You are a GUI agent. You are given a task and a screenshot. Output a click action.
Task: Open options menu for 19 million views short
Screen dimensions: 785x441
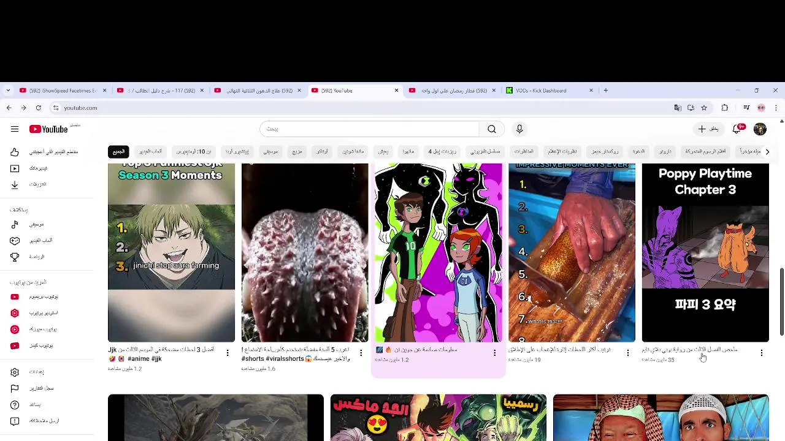(x=628, y=353)
